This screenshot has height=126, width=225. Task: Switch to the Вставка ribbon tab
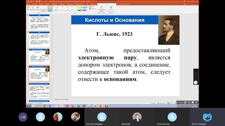[x=41, y=4]
